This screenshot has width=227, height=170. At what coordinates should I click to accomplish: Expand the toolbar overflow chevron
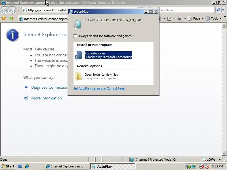224,17
